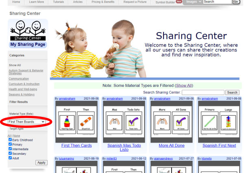The width and height of the screenshot is (244, 173).
Task: Open Request a Picture page
Action: 135,2
